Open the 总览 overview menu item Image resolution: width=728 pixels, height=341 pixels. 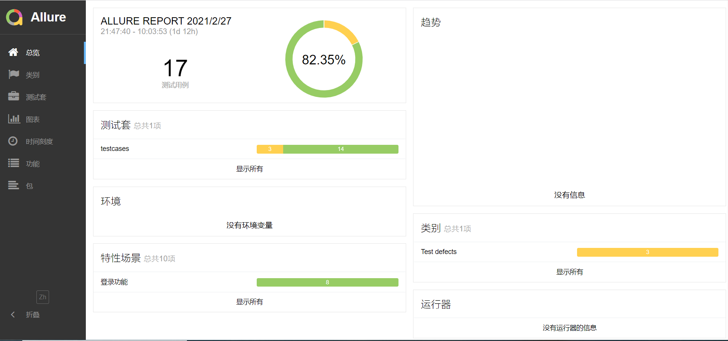[x=43, y=52]
